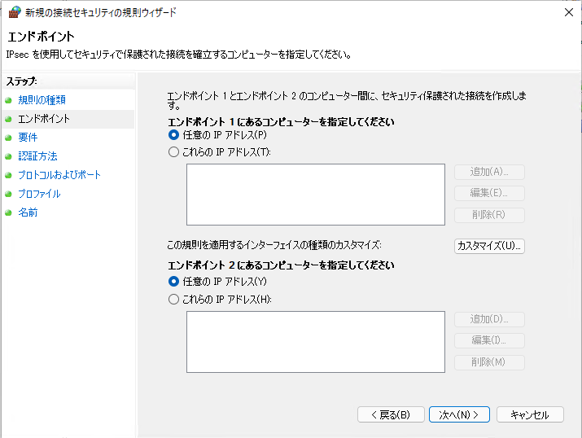582x438 pixels.
Task: Click the wizard firewall icon in title bar
Action: [x=15, y=12]
